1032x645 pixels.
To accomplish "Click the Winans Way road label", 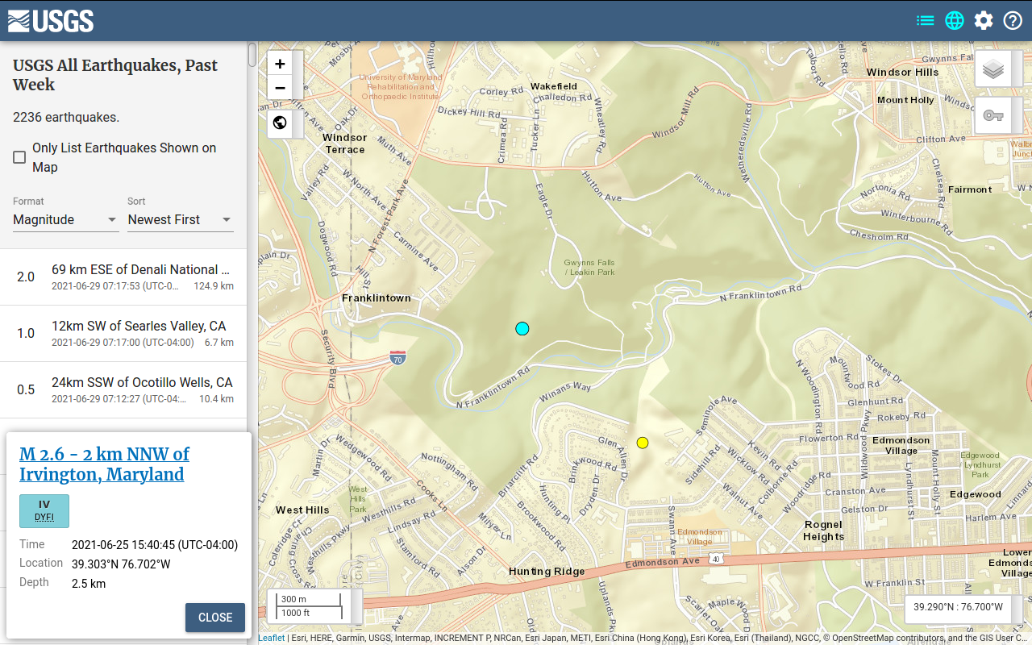I will tap(565, 391).
